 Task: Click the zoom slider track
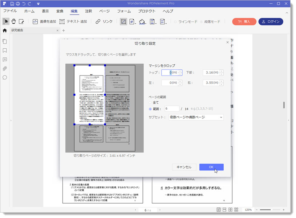point(270,210)
